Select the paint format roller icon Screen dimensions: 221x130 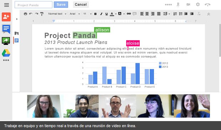point(42,14)
